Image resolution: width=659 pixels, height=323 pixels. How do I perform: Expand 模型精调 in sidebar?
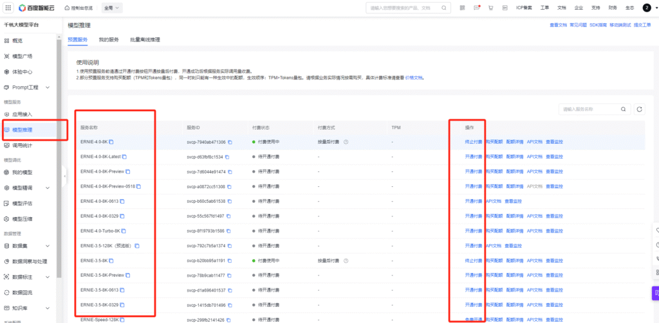48,188
